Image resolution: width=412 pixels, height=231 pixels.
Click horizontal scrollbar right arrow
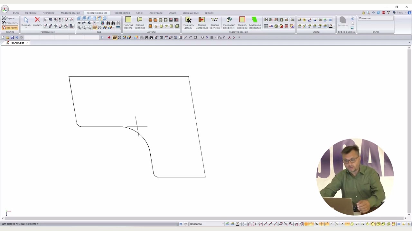405,218
